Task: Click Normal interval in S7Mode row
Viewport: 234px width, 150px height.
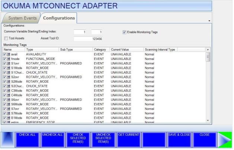Action: 150,114
